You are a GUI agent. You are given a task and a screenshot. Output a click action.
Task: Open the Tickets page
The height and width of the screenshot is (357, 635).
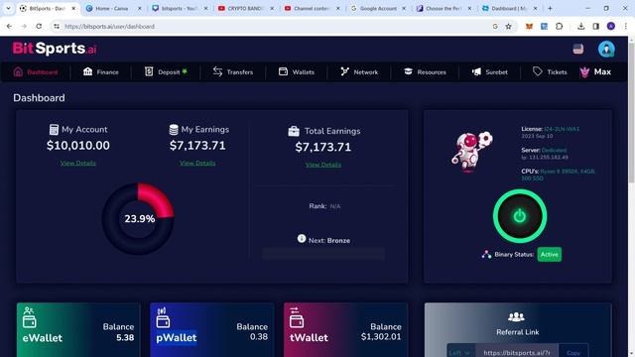pos(550,72)
